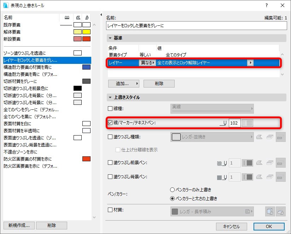
Task: Click the 新規作成... button
Action: click(19, 226)
